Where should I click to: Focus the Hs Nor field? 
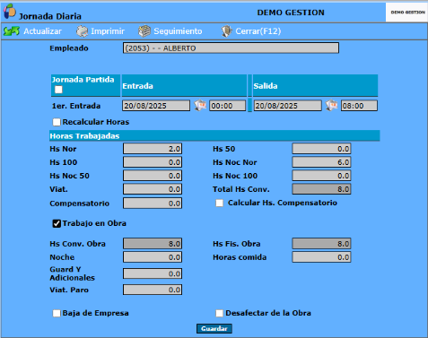pyautogui.click(x=153, y=149)
